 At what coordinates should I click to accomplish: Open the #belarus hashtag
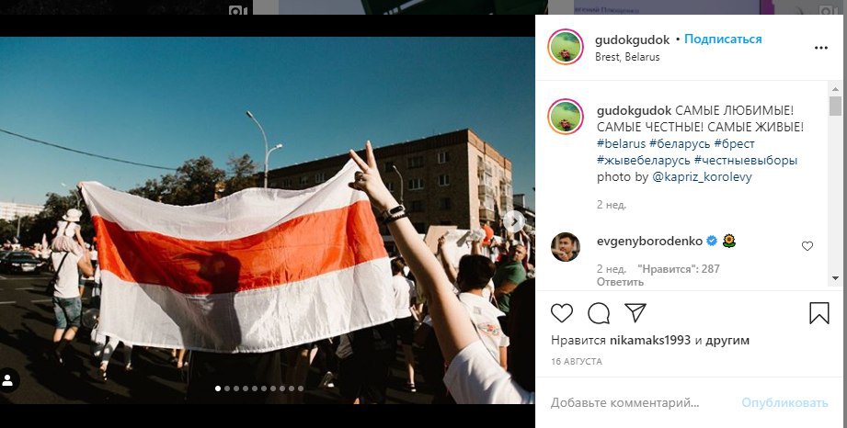coord(621,144)
